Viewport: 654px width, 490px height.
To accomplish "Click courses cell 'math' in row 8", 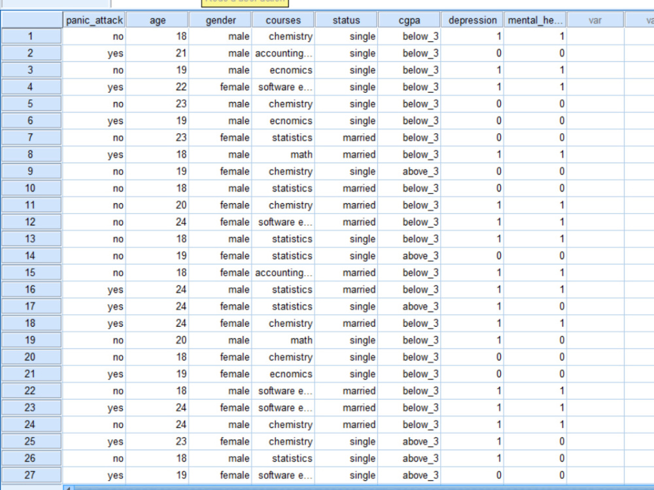I will pos(283,155).
